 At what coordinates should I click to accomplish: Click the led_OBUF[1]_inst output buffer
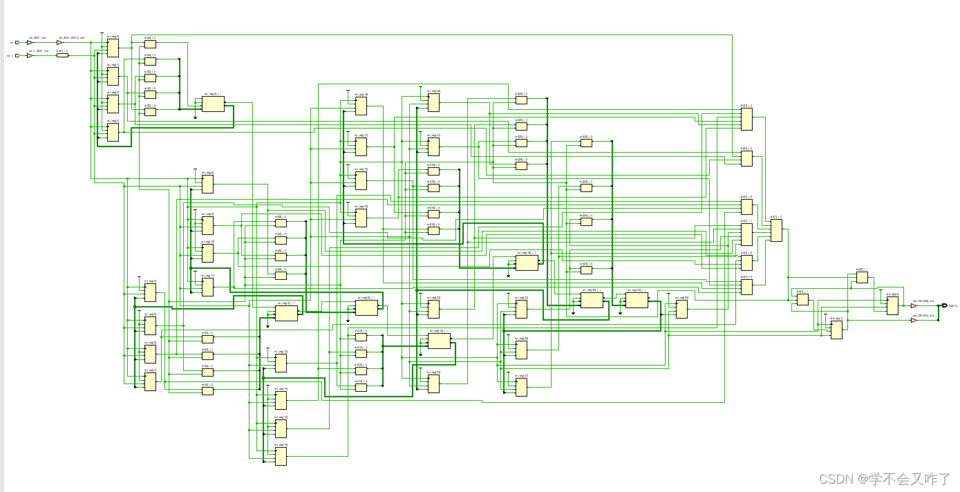[914, 320]
